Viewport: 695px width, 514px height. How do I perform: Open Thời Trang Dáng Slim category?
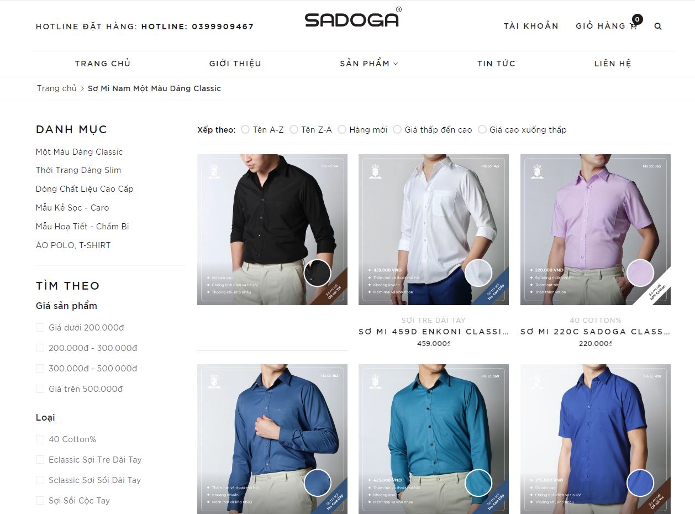(78, 170)
